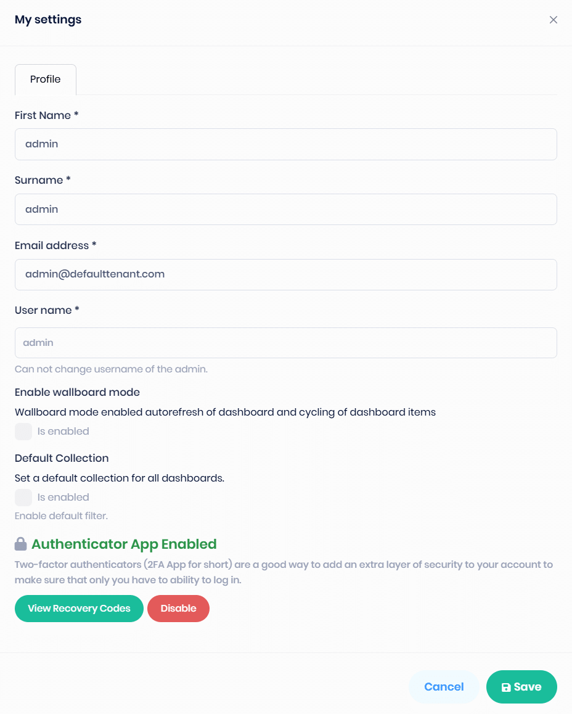This screenshot has height=714, width=572.
Task: Click into the Surname text field
Action: pyautogui.click(x=286, y=210)
